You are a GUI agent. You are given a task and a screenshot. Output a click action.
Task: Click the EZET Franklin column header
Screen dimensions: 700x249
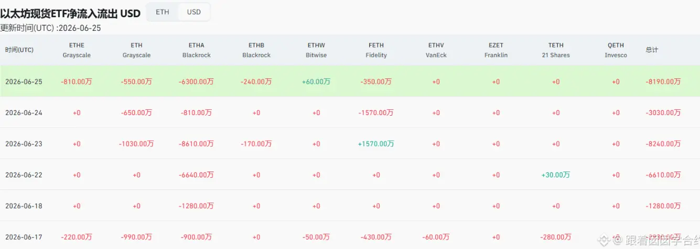point(496,50)
